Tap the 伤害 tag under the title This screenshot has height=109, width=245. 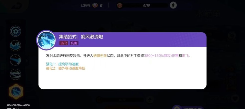pyautogui.click(x=74, y=43)
